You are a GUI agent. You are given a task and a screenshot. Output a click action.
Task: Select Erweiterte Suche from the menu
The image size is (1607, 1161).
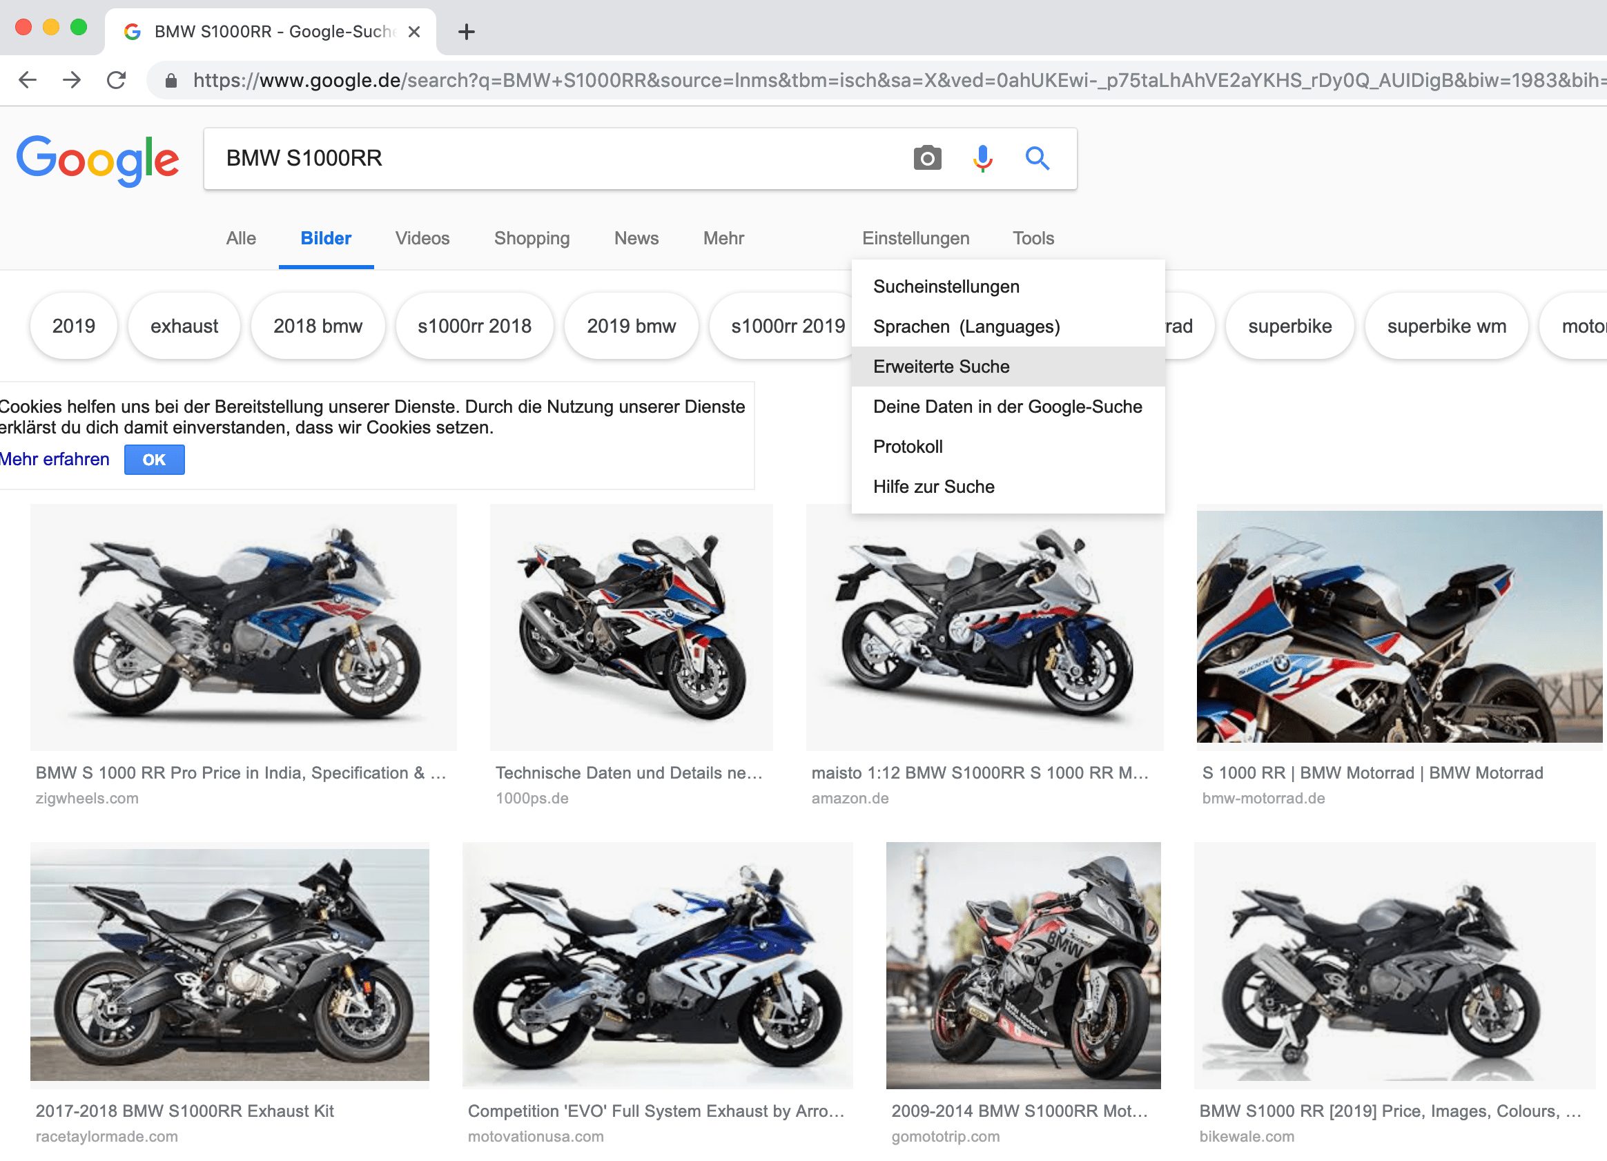(941, 367)
